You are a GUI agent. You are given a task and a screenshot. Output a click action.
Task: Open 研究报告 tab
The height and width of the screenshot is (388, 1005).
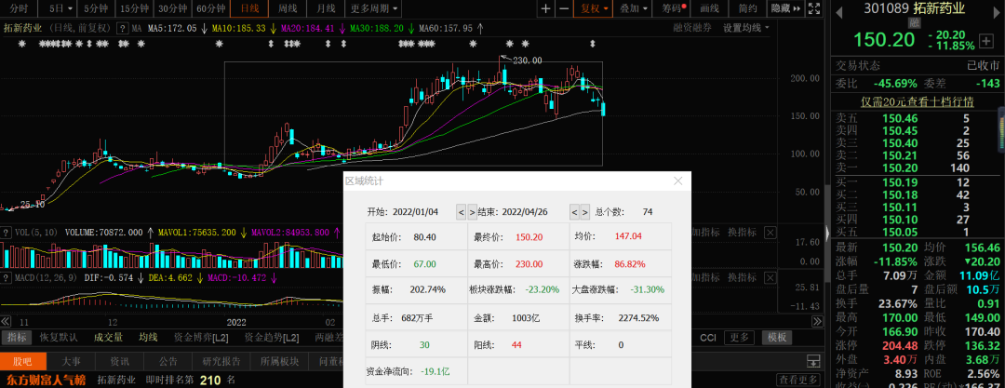pyautogui.click(x=221, y=361)
